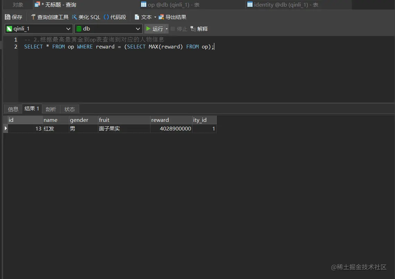Screen dimensions: 395x279
Task: Click the Stop (停止) button
Action: pos(179,29)
